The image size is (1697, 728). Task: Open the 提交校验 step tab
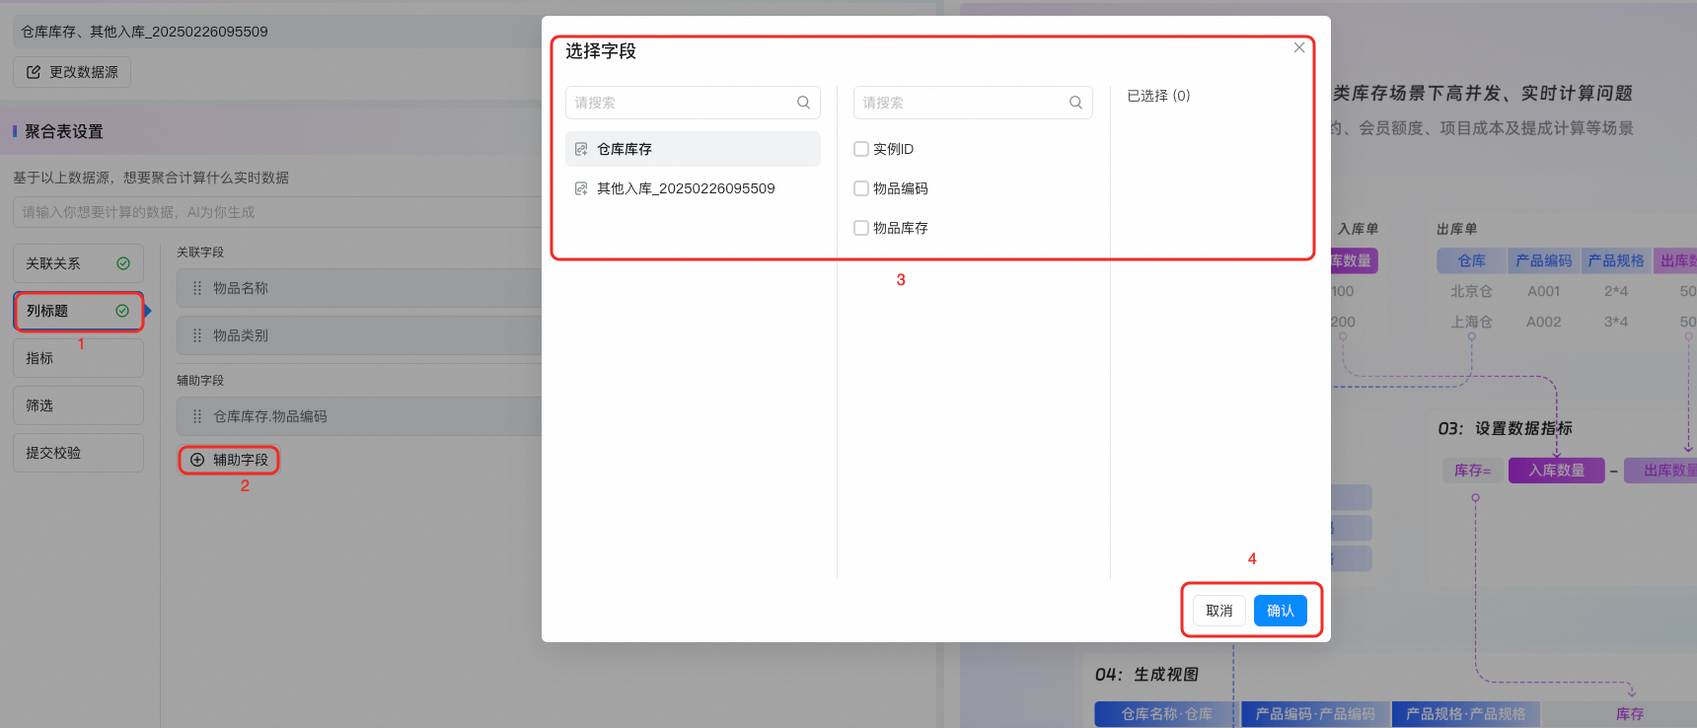point(78,453)
